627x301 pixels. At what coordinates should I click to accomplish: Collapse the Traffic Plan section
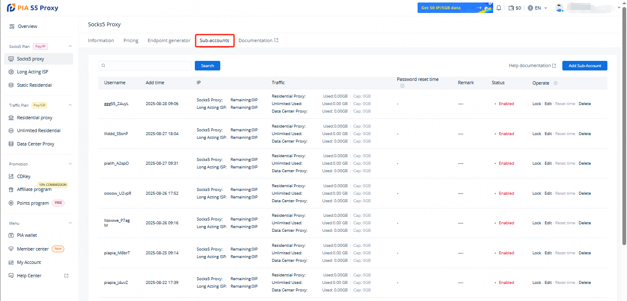70,105
